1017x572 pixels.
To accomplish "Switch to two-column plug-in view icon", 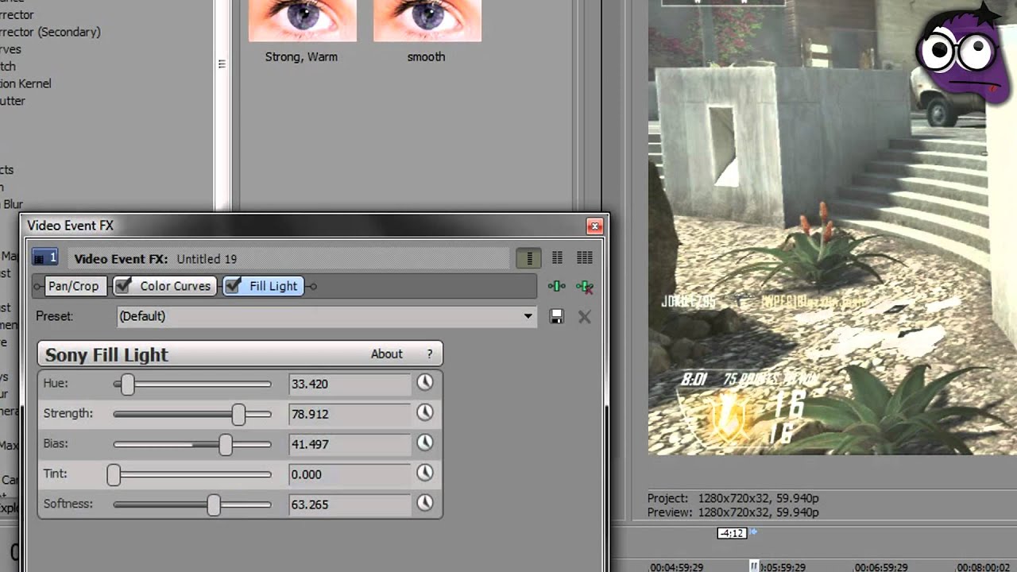I will pos(557,258).
